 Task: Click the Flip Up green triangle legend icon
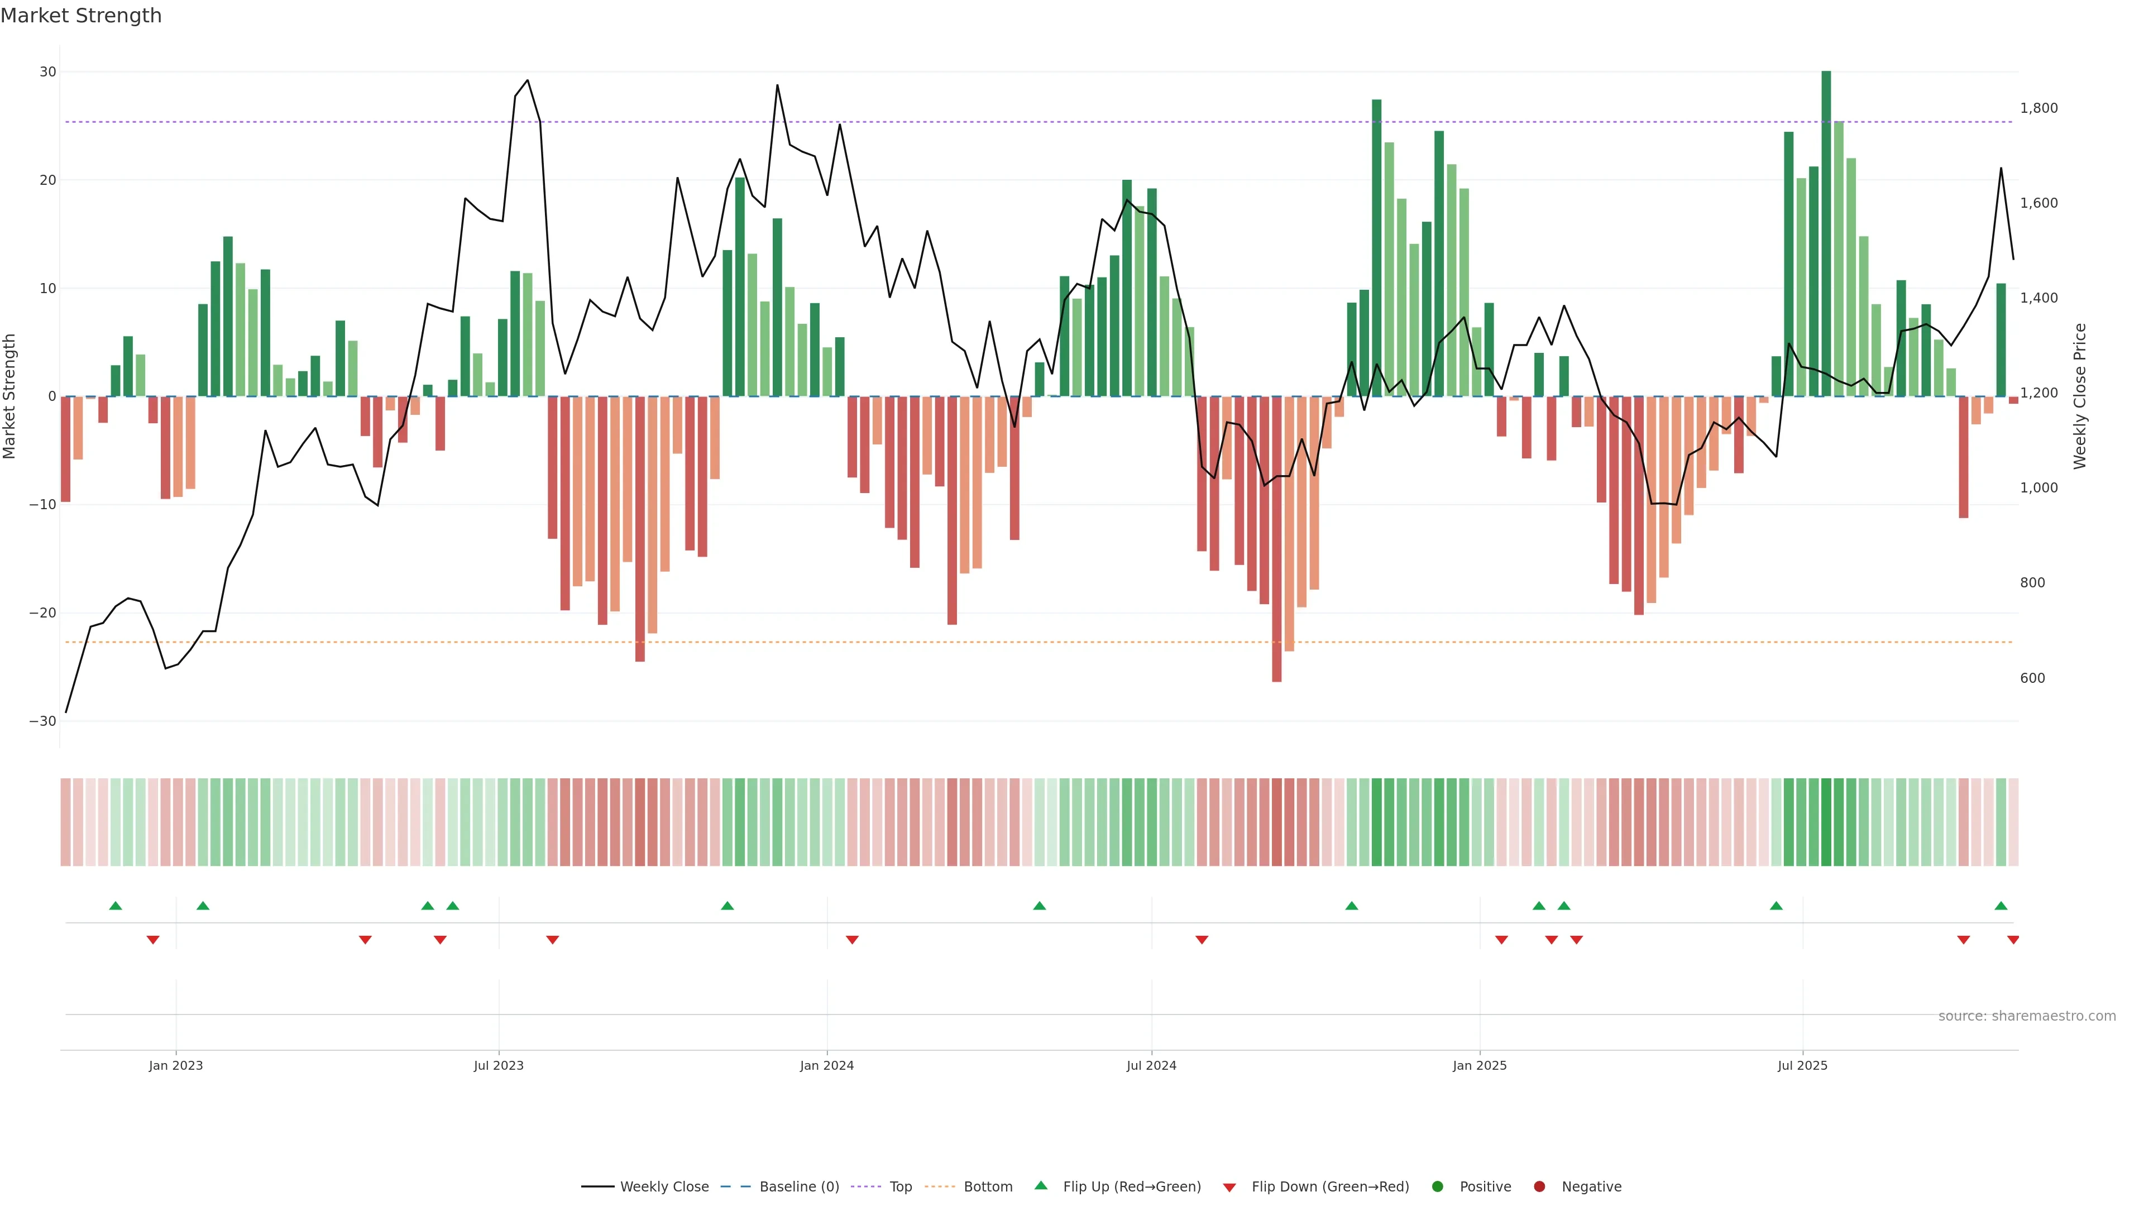pyautogui.click(x=1040, y=1185)
